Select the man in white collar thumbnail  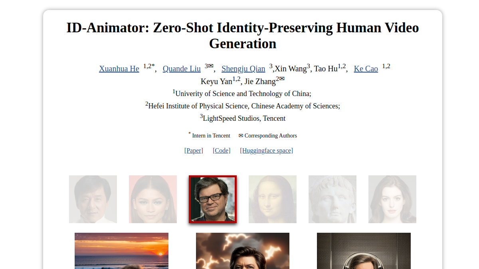pyautogui.click(x=93, y=199)
